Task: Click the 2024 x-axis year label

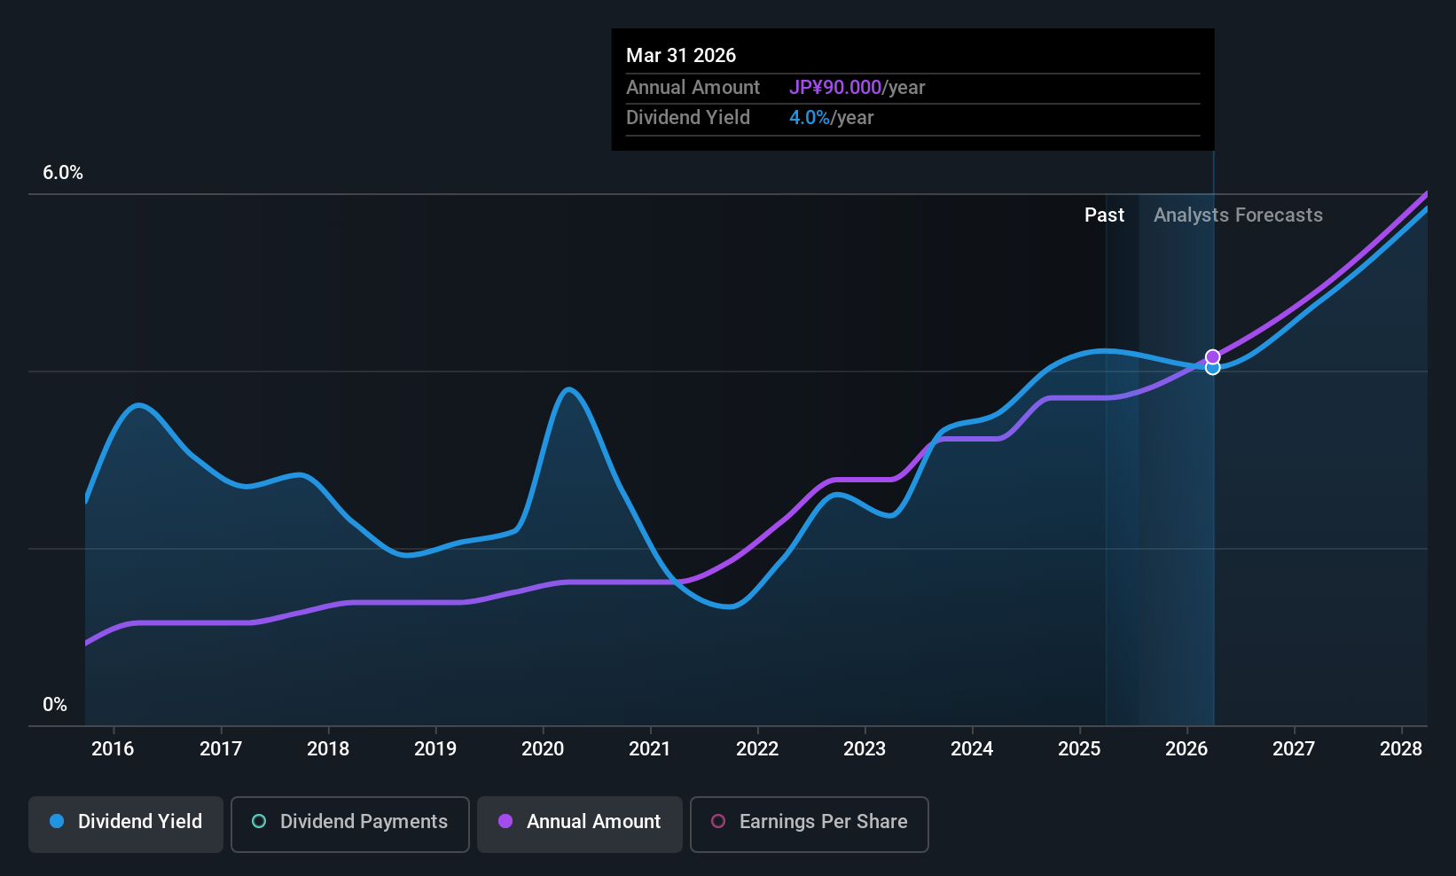Action: click(x=972, y=749)
